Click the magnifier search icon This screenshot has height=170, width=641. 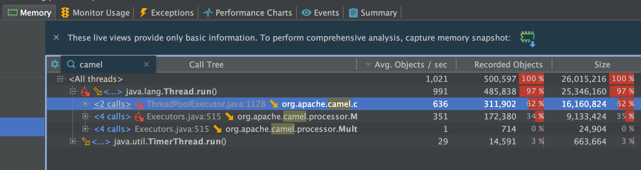click(x=71, y=64)
